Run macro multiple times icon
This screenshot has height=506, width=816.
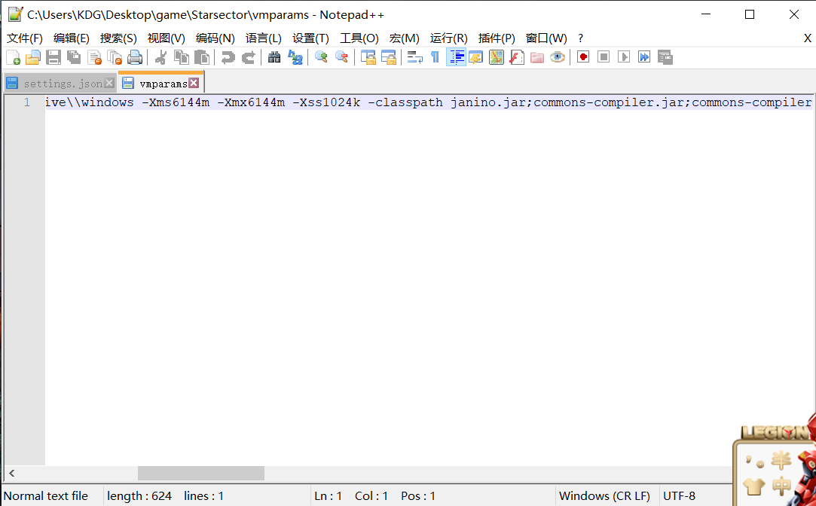(644, 57)
